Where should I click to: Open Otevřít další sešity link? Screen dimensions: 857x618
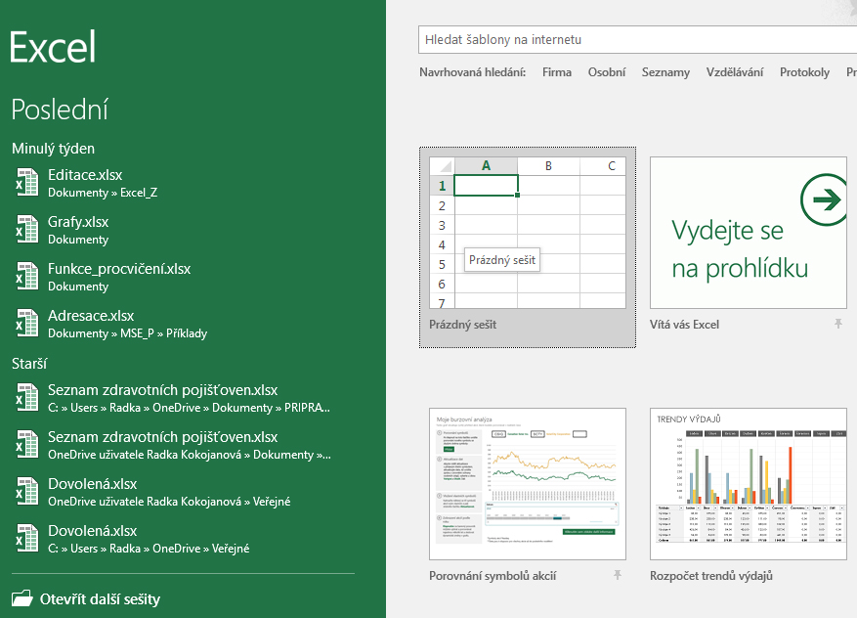click(x=100, y=599)
